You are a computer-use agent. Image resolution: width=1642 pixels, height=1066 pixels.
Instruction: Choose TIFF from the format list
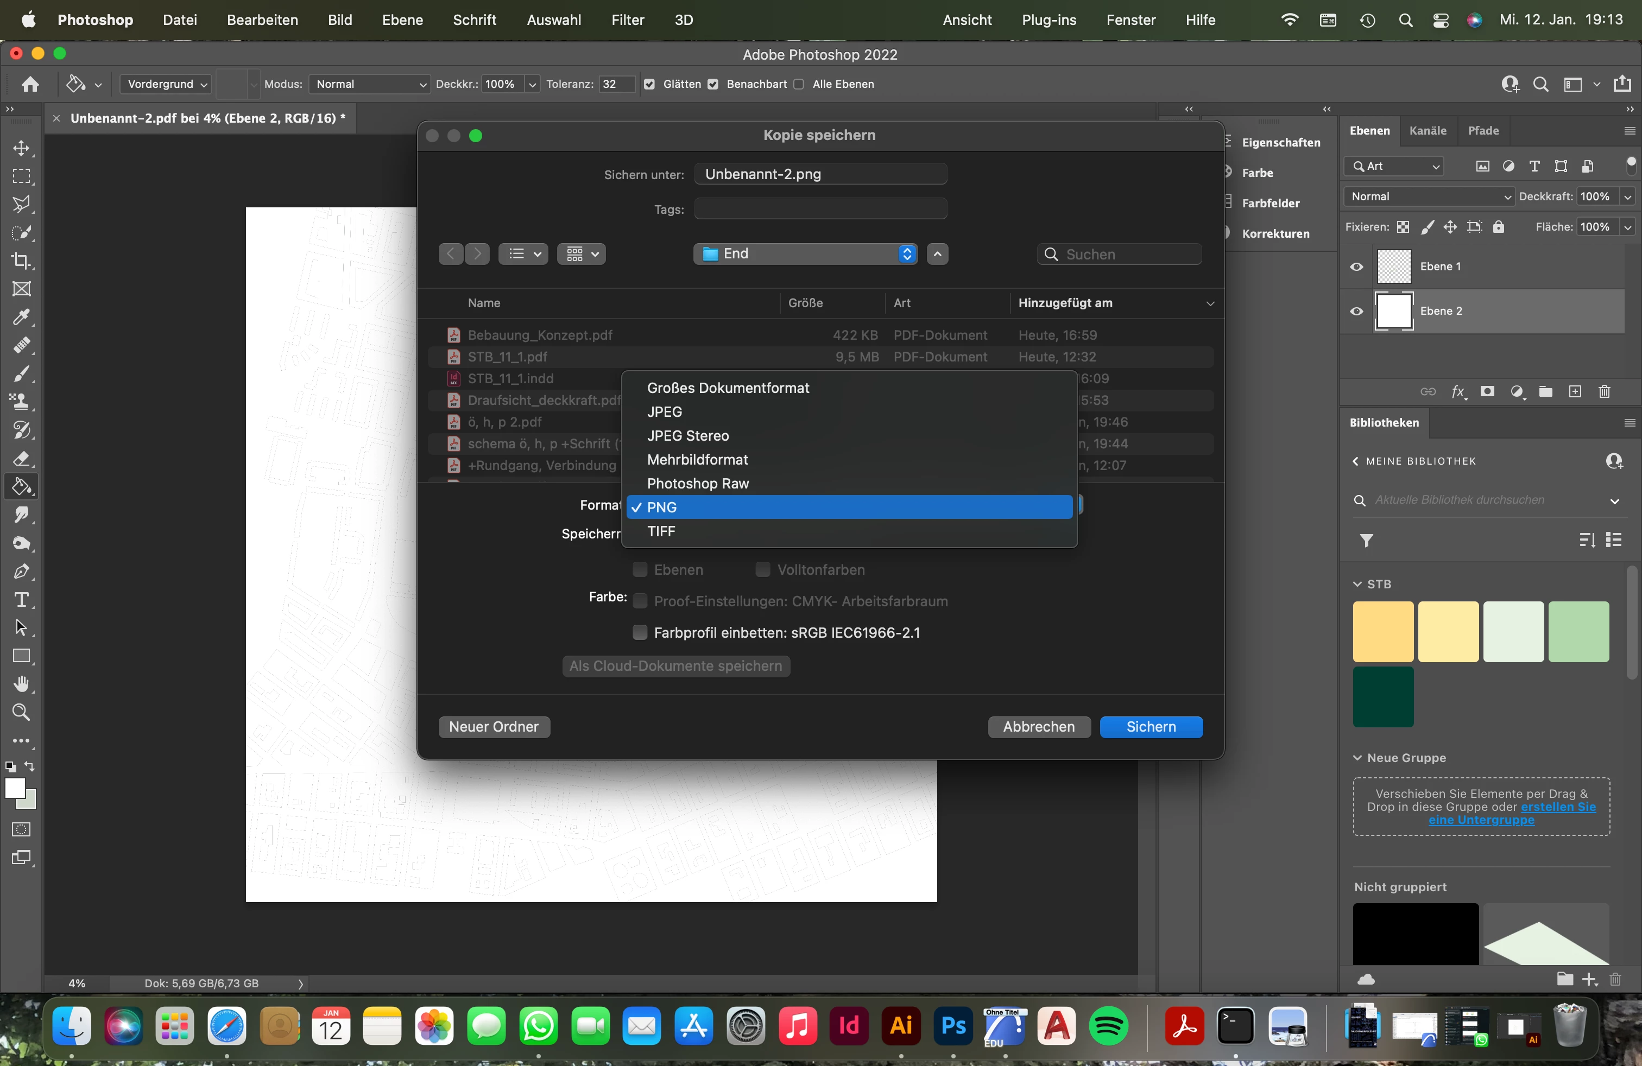661,531
